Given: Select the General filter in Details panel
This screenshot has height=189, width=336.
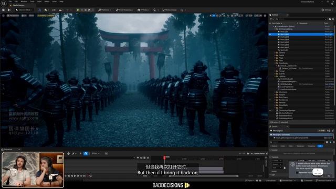Looking at the screenshot, I should [x=274, y=146].
